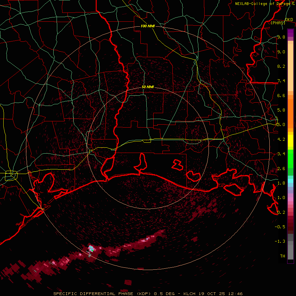Click the 0.2 legend value
Viewport: 296px width, 296px height.
click(281, 212)
